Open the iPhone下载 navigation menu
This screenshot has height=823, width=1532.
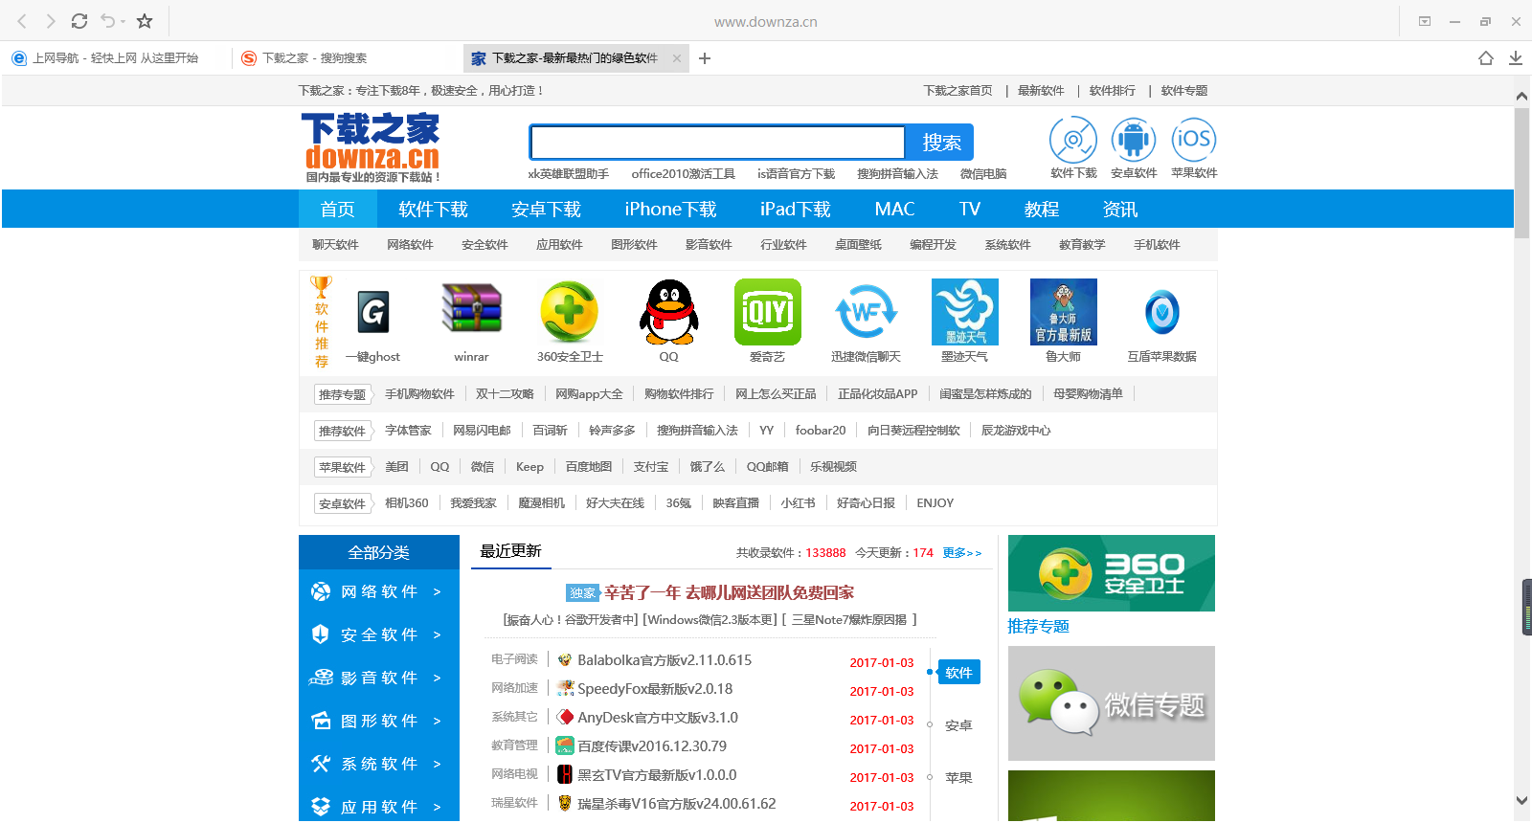[x=670, y=209]
